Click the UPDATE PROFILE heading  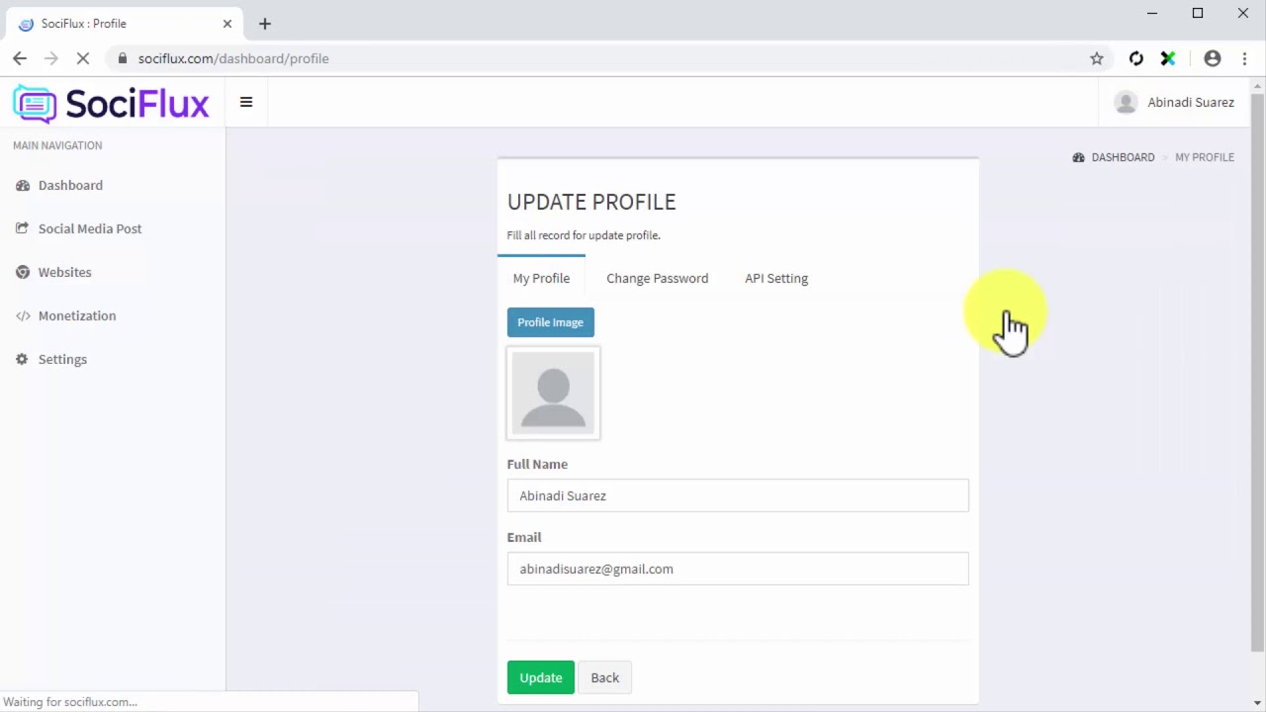coord(591,202)
